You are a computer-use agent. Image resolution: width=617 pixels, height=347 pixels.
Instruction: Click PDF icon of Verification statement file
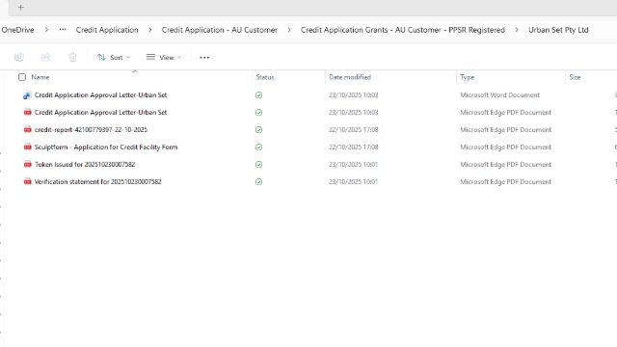[27, 182]
